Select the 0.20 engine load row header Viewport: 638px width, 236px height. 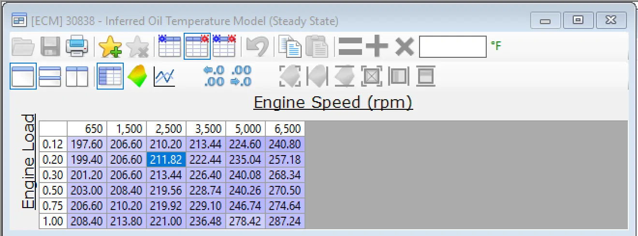pos(53,159)
